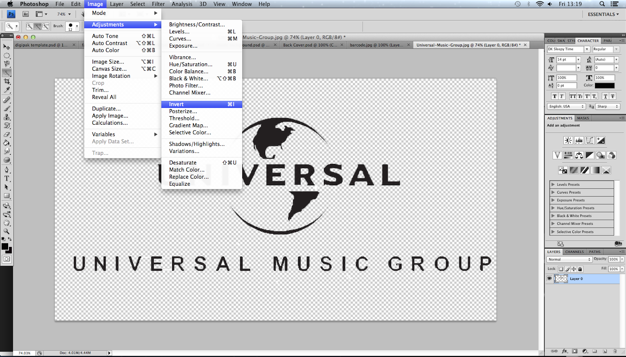
Task: Select the Elliptical Marquee tool
Action: (x=7, y=56)
